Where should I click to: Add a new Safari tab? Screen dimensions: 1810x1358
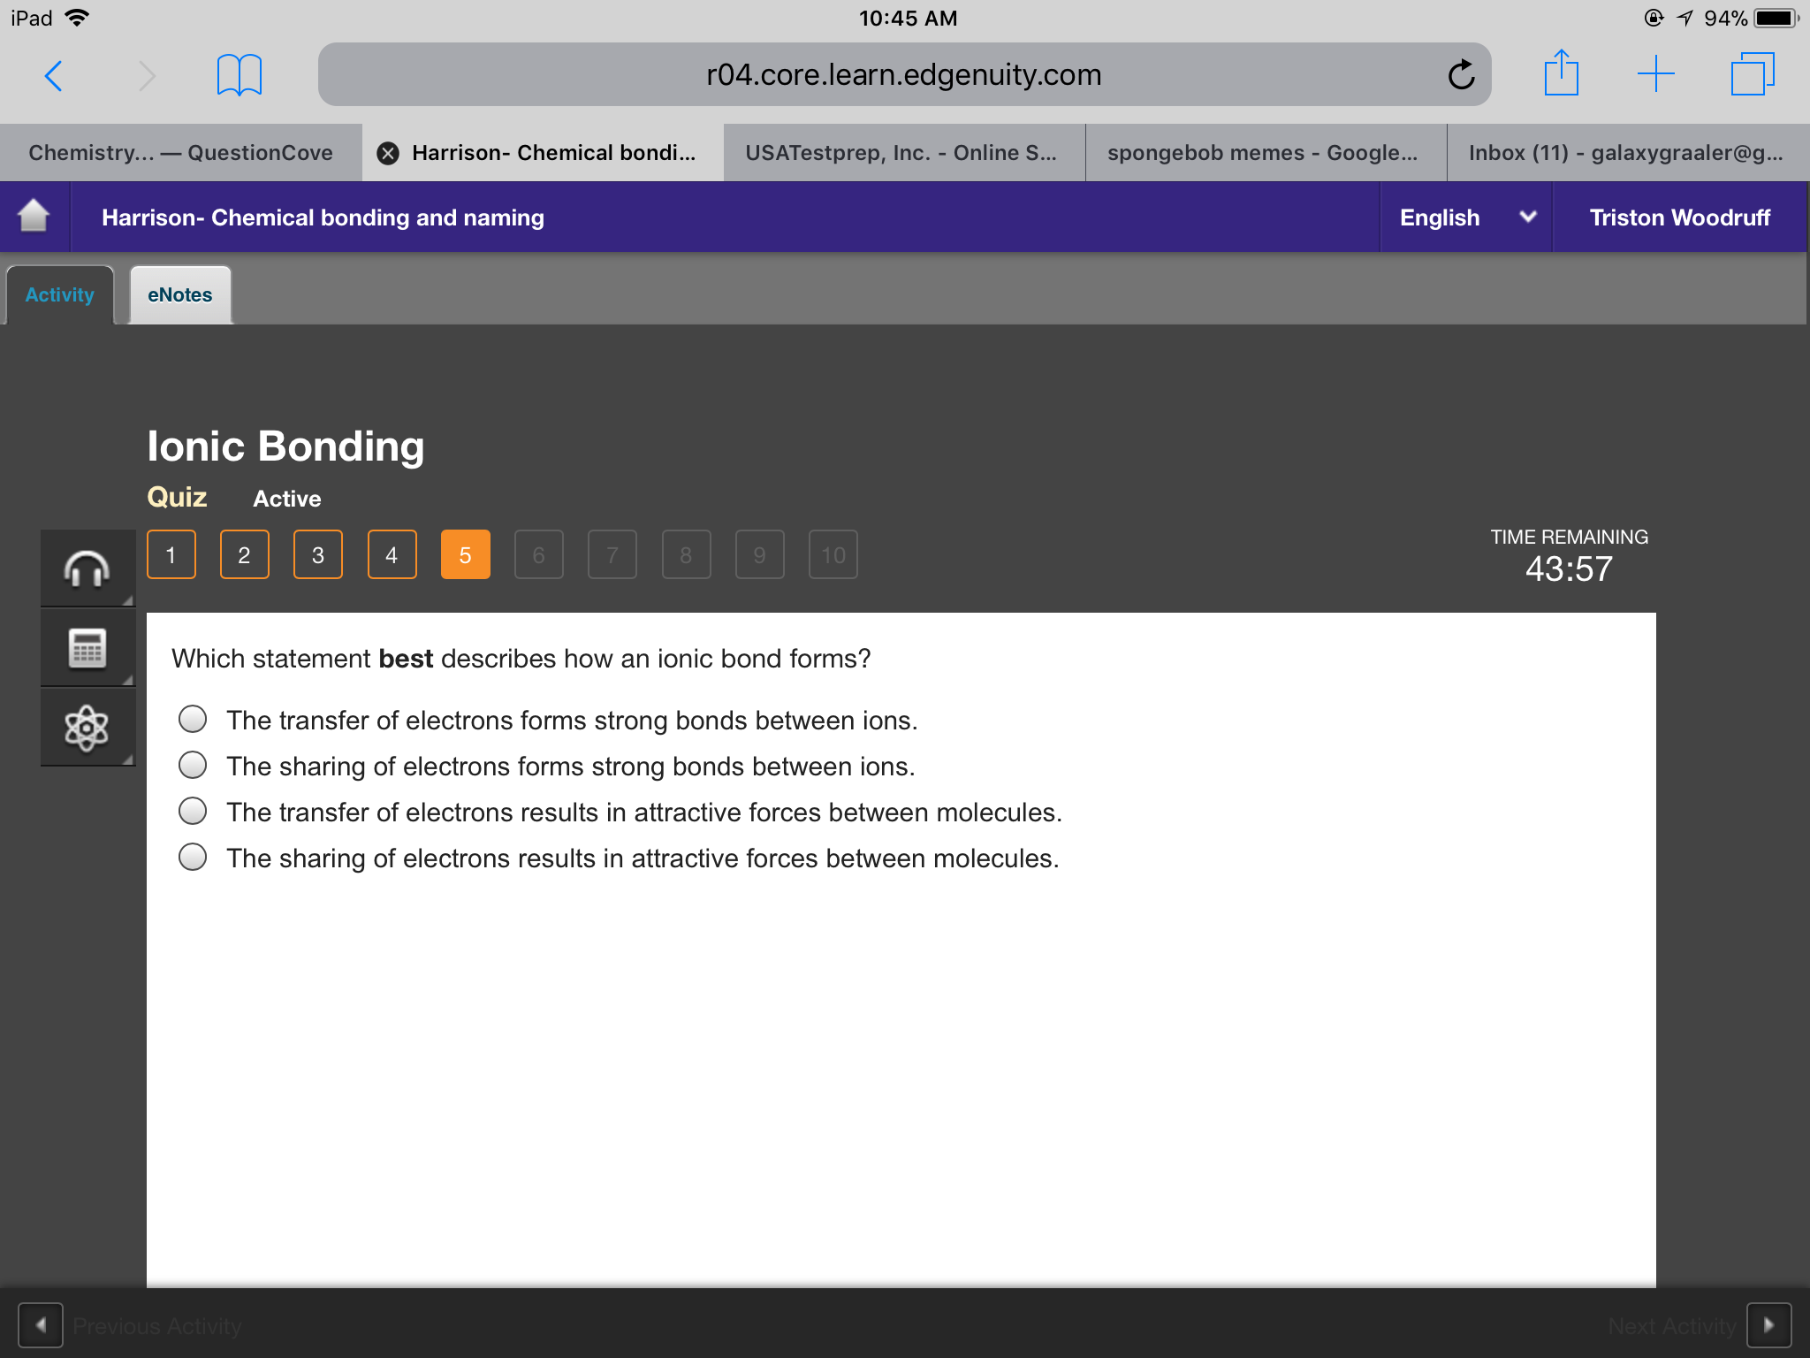pos(1655,74)
